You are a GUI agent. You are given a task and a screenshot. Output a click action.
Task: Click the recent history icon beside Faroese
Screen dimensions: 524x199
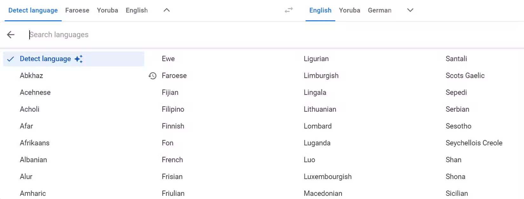pos(152,76)
